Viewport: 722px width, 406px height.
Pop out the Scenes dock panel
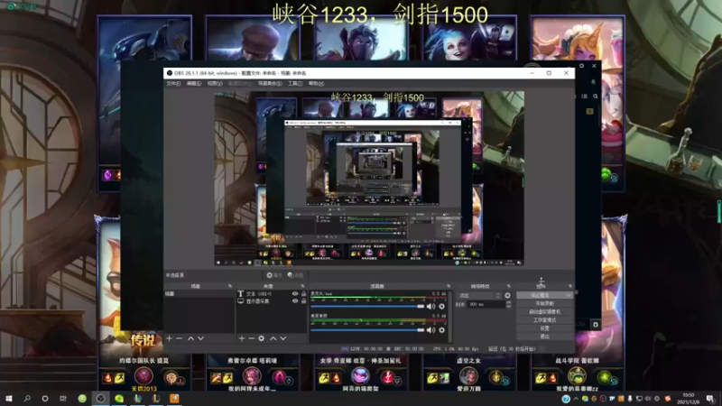tap(230, 286)
